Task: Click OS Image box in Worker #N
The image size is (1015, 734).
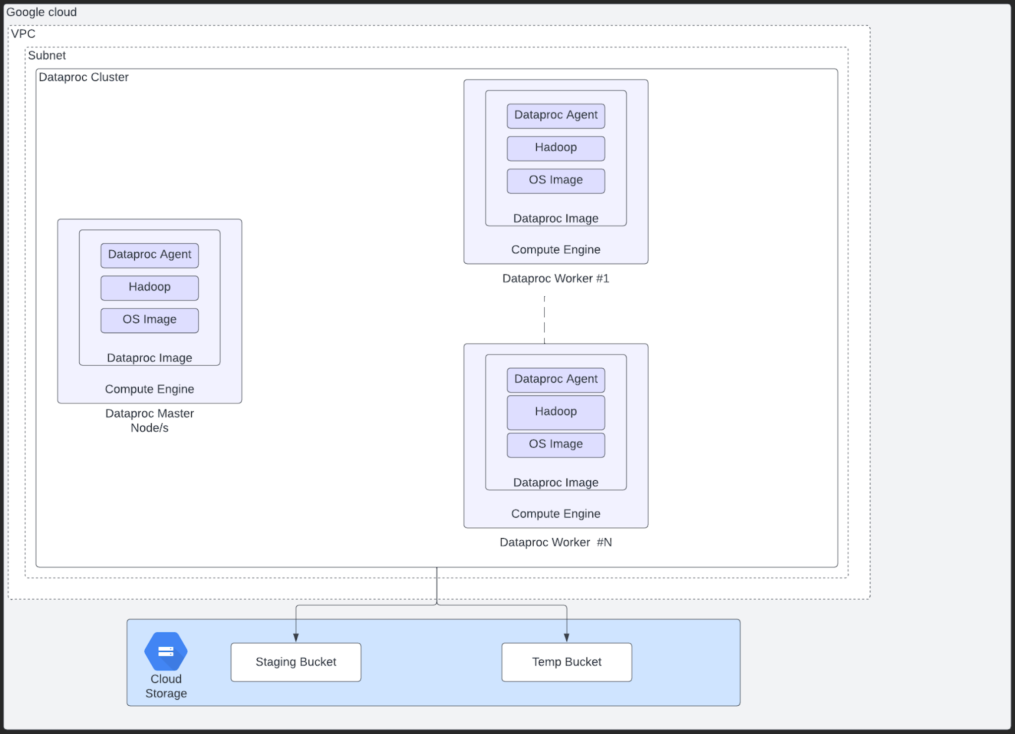Action: pyautogui.click(x=556, y=445)
